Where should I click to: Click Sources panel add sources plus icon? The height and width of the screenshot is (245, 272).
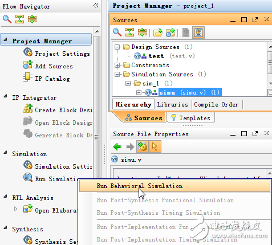[170, 32]
